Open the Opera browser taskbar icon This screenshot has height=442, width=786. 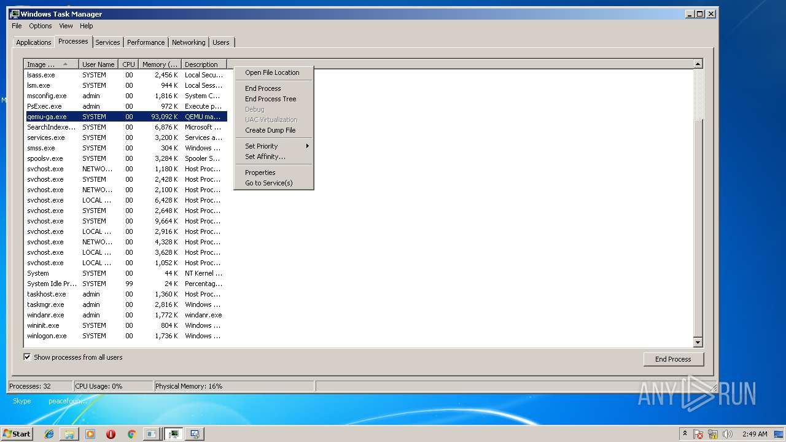click(111, 434)
